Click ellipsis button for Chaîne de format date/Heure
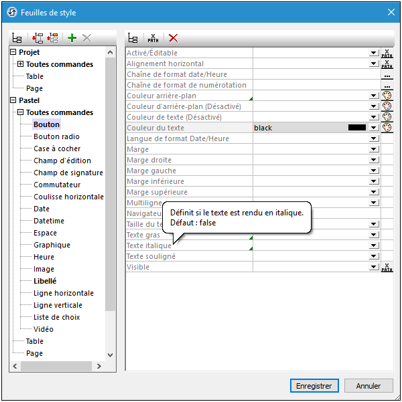The width and height of the screenshot is (402, 402). (x=387, y=74)
